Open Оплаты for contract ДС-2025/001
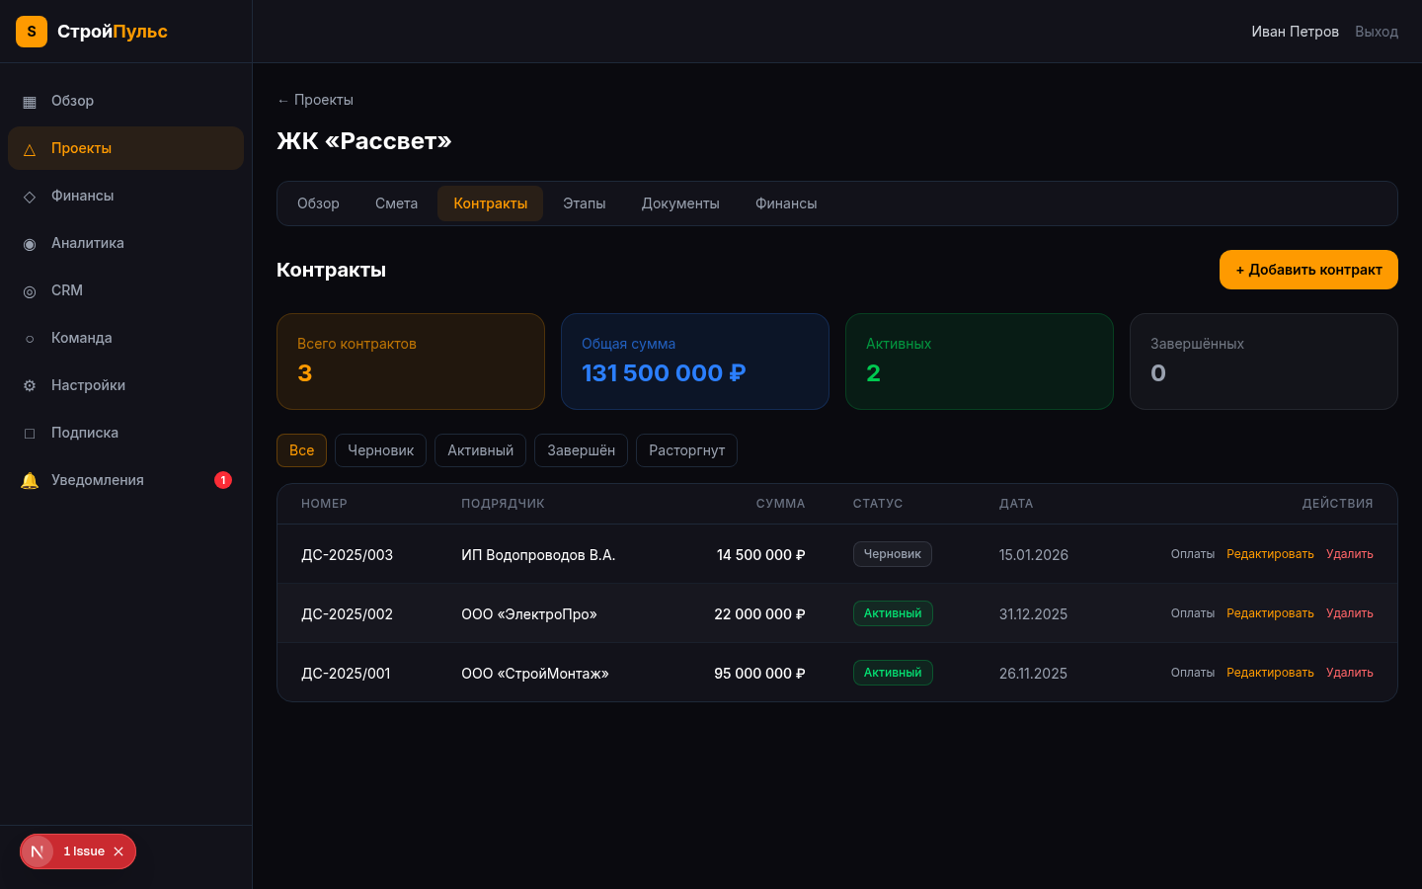This screenshot has width=1422, height=889. point(1192,673)
